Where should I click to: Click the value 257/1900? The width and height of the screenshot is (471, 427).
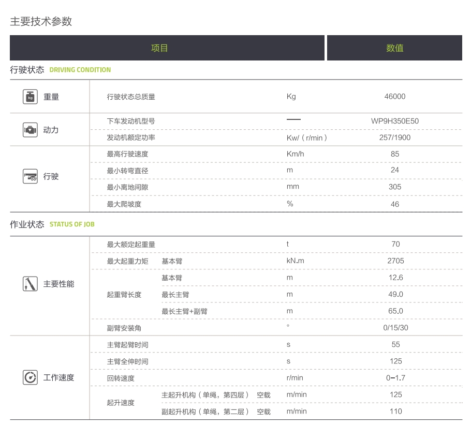[395, 138]
